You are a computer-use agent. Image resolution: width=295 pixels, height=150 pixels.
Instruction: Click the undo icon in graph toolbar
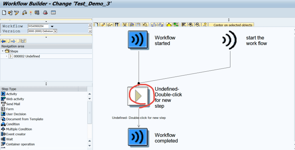[154, 25]
